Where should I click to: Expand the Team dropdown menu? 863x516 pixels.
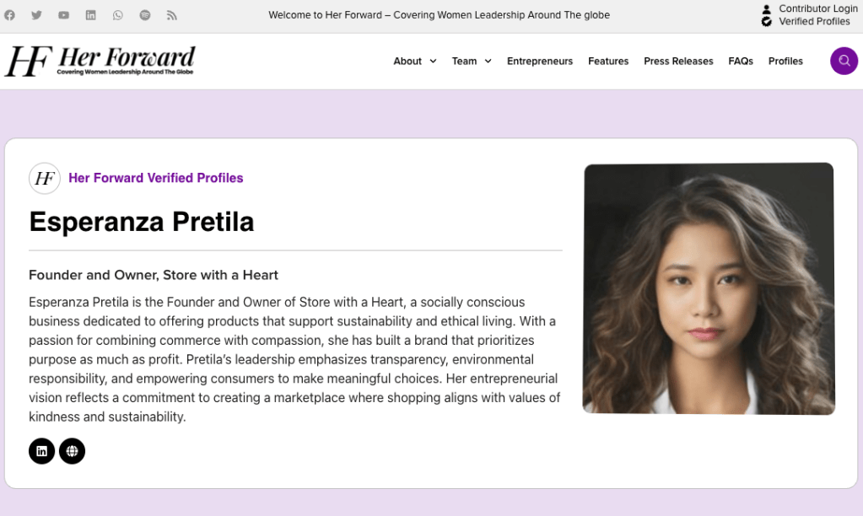click(x=471, y=61)
